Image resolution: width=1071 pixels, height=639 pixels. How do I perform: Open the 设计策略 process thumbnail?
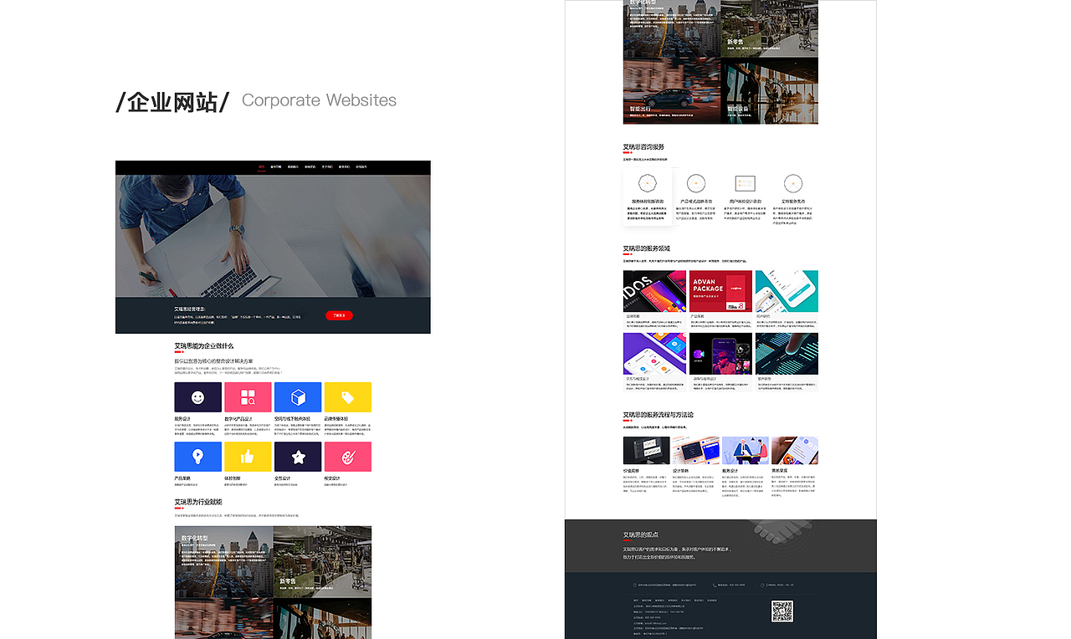pyautogui.click(x=696, y=450)
